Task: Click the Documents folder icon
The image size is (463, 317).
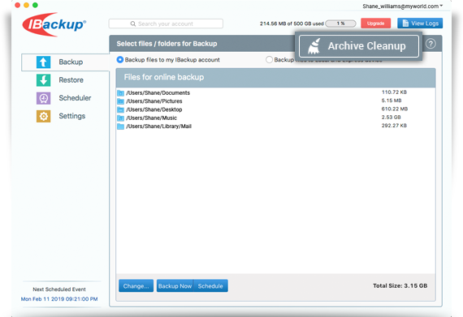Action: tap(120, 93)
